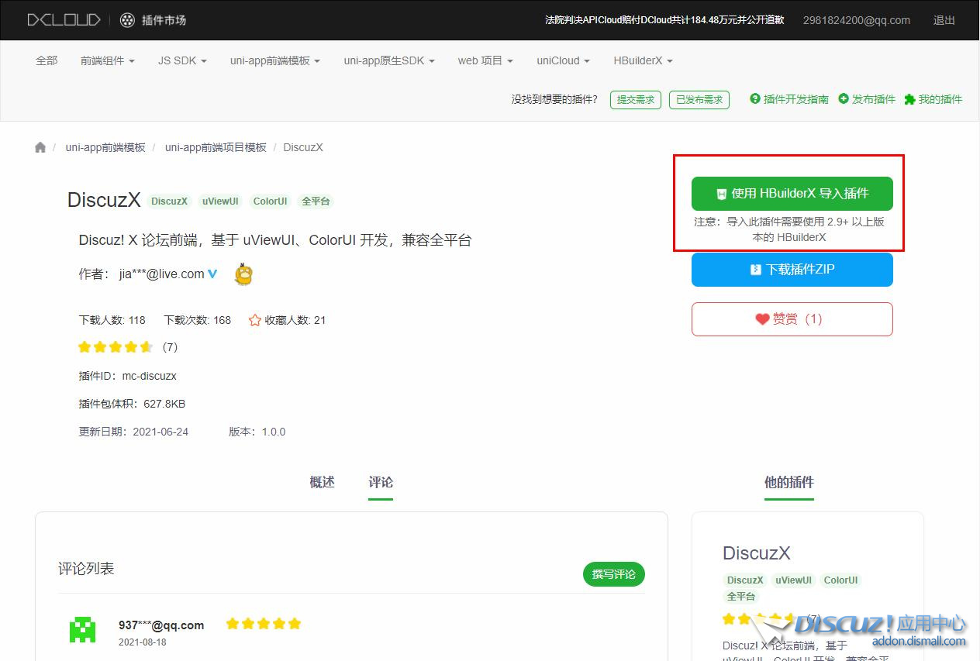The height and width of the screenshot is (661, 980).
Task: Open the uniCloud dropdown menu
Action: click(x=563, y=60)
